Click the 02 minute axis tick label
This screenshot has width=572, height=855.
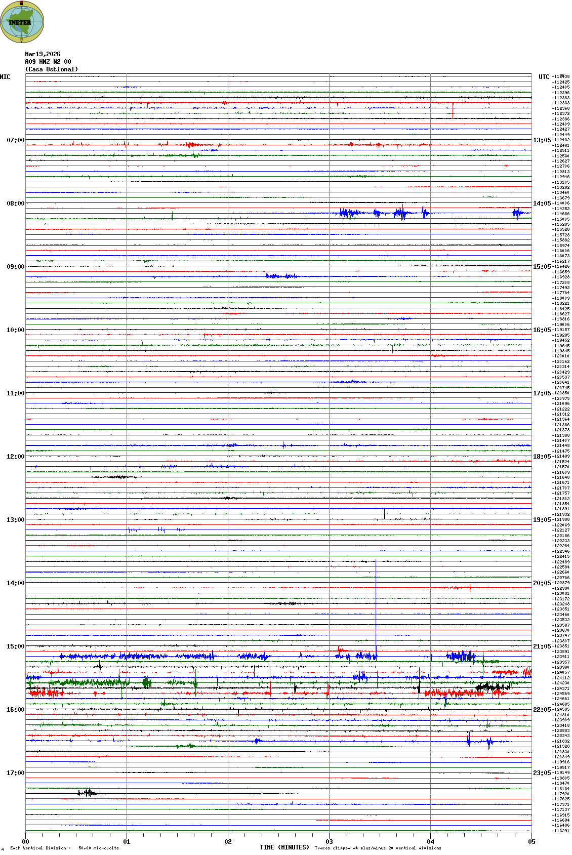228,842
